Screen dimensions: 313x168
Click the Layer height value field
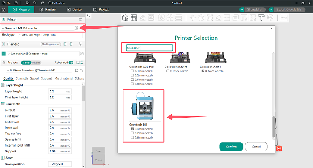tap(59, 92)
